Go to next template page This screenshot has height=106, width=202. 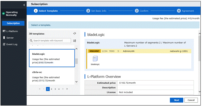pyautogui.click(x=63, y=89)
